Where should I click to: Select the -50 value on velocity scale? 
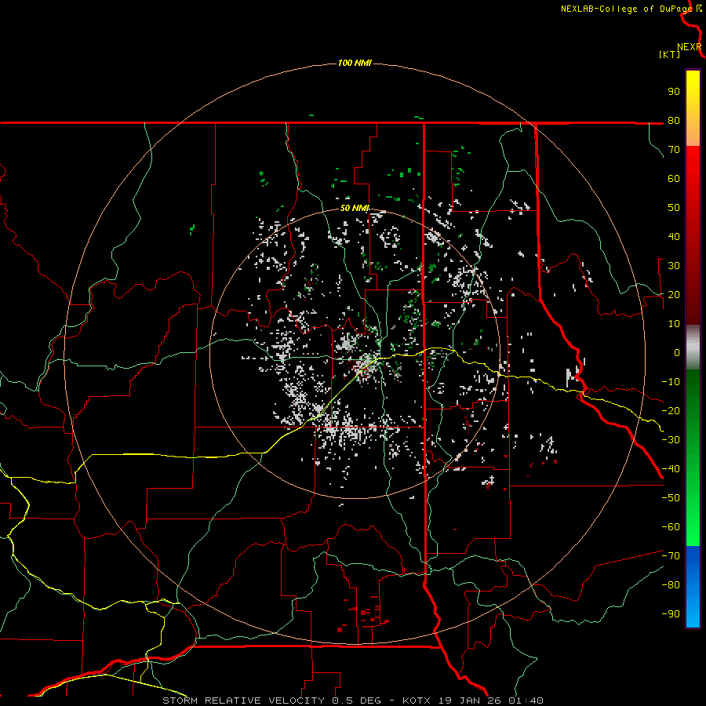671,498
